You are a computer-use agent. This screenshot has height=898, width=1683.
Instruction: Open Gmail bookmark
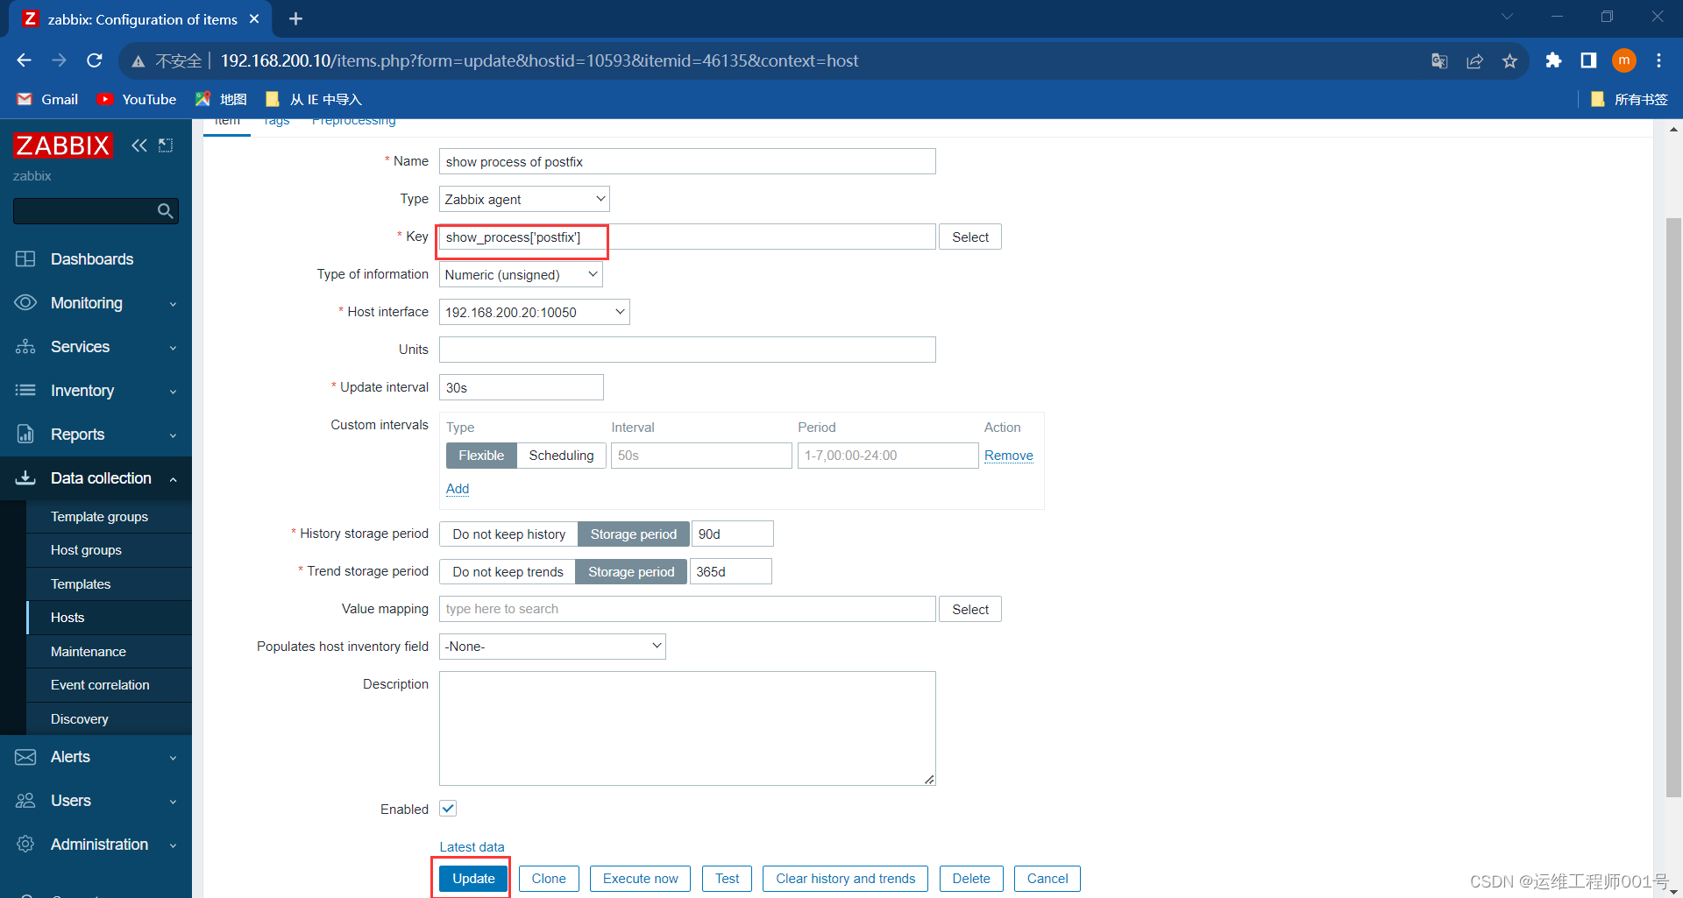[x=48, y=99]
